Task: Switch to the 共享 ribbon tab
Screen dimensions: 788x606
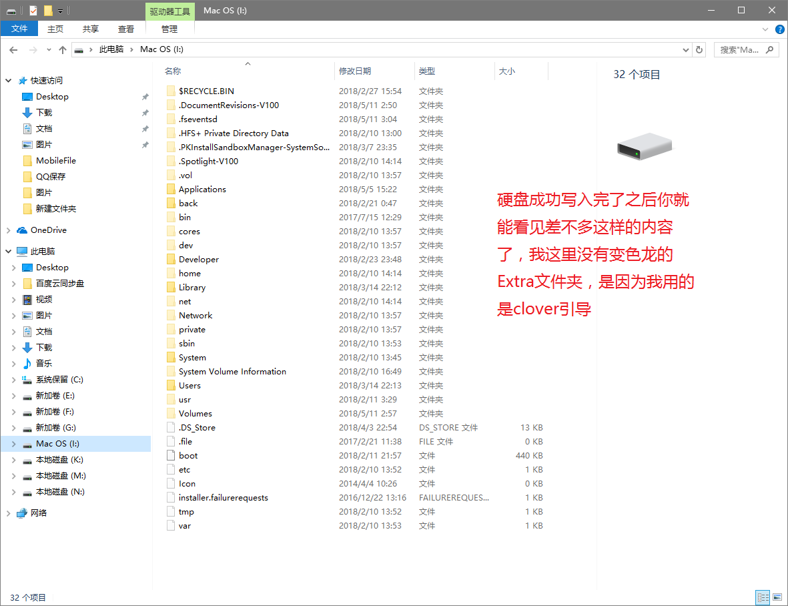Action: (91, 29)
